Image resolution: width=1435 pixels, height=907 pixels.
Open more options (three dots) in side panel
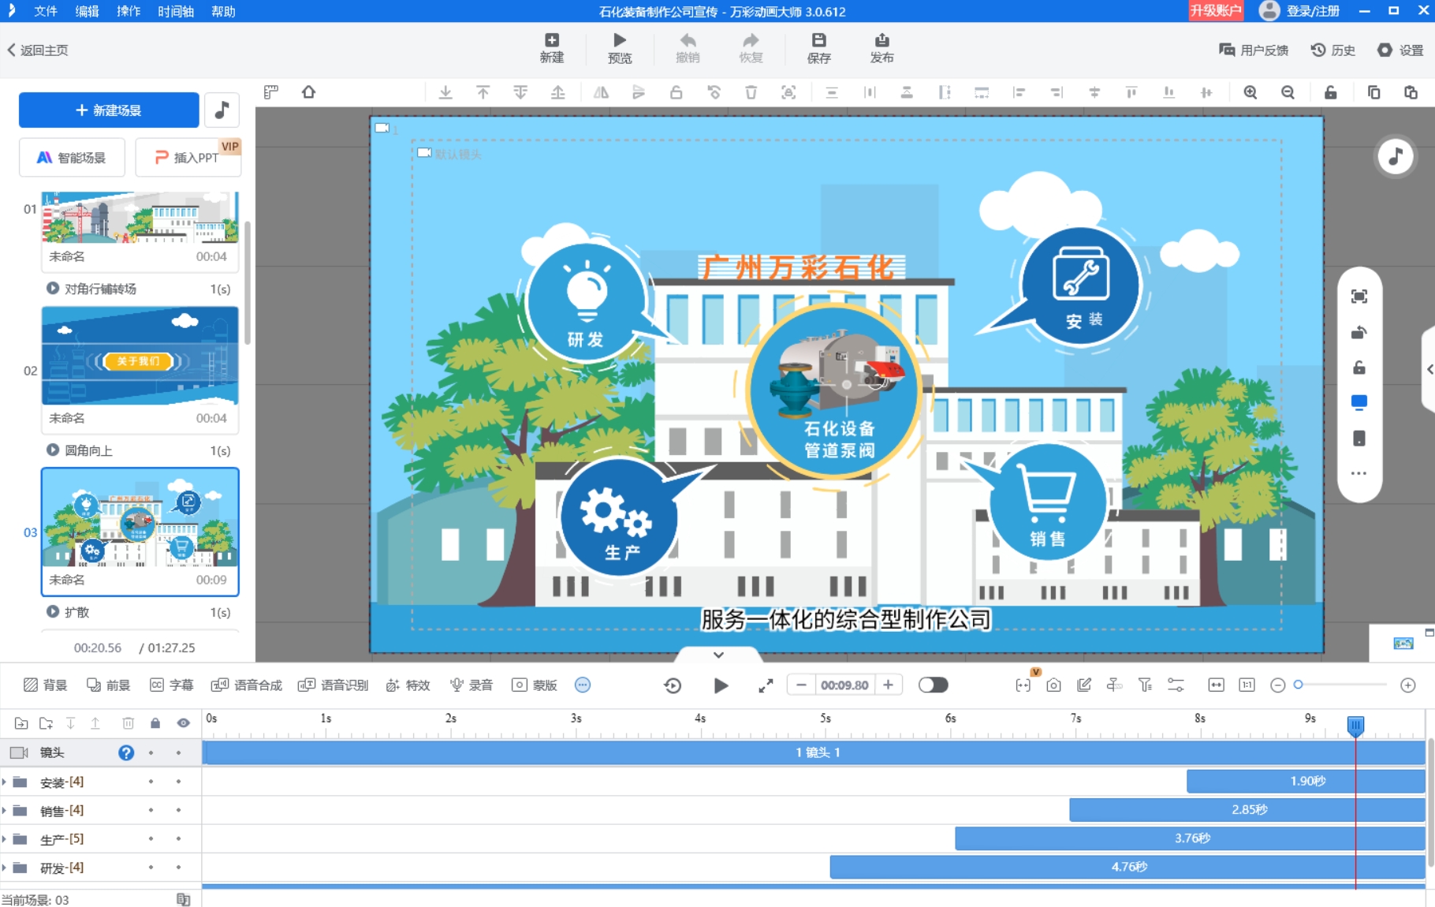[1359, 473]
